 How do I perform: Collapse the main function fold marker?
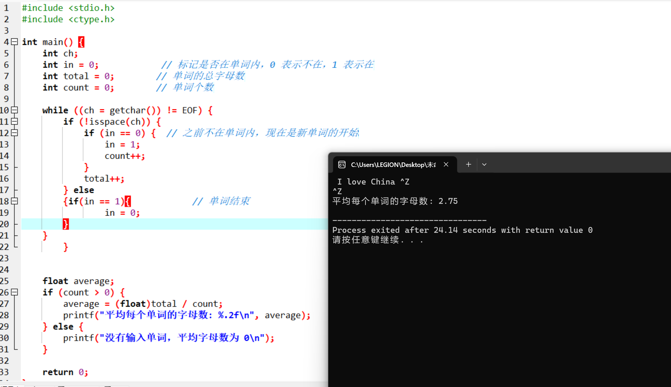(x=14, y=42)
